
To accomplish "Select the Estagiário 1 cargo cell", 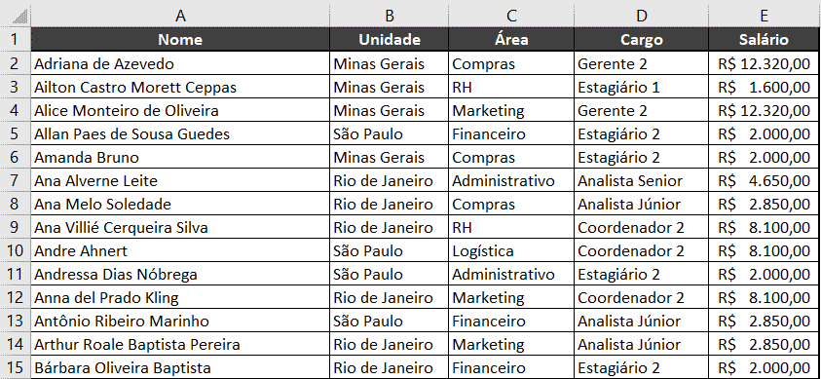I will click(642, 87).
